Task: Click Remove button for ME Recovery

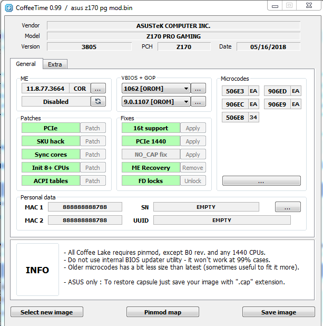Action: coord(193,167)
